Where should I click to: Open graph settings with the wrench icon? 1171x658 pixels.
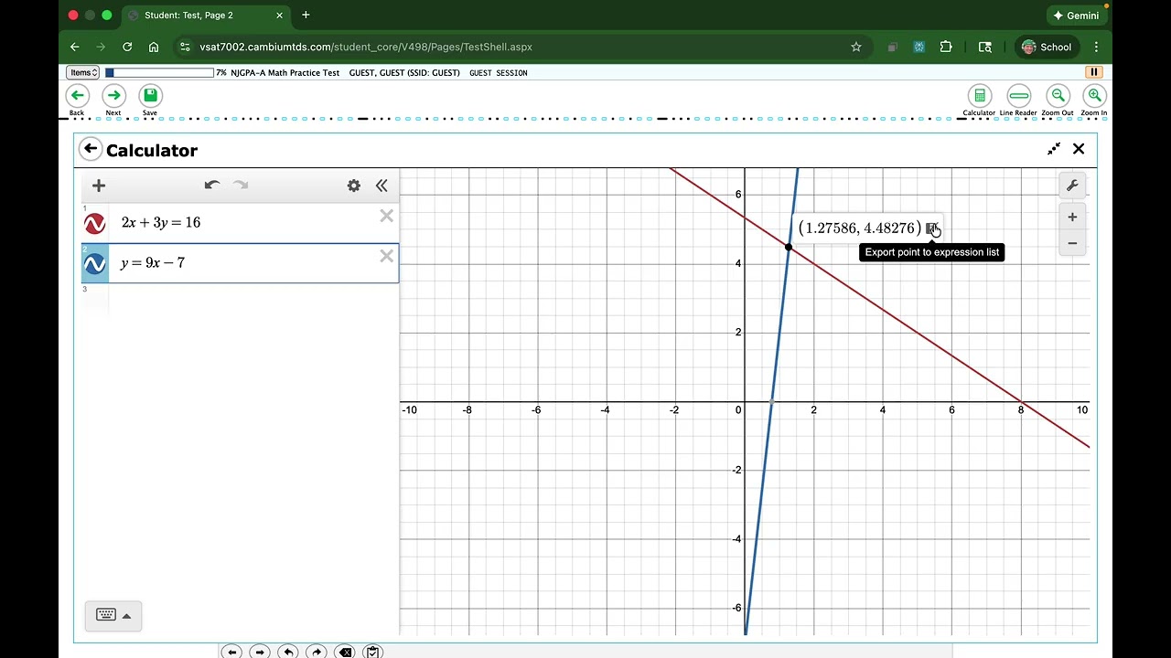click(x=1072, y=186)
